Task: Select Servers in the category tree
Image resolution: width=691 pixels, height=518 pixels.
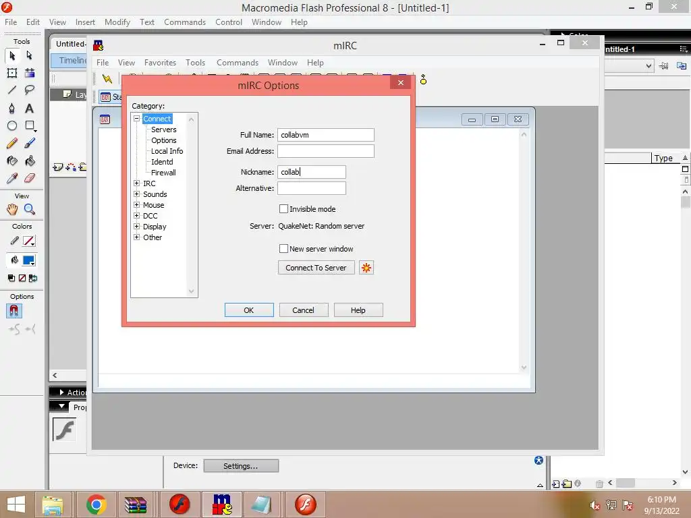Action: coord(163,129)
